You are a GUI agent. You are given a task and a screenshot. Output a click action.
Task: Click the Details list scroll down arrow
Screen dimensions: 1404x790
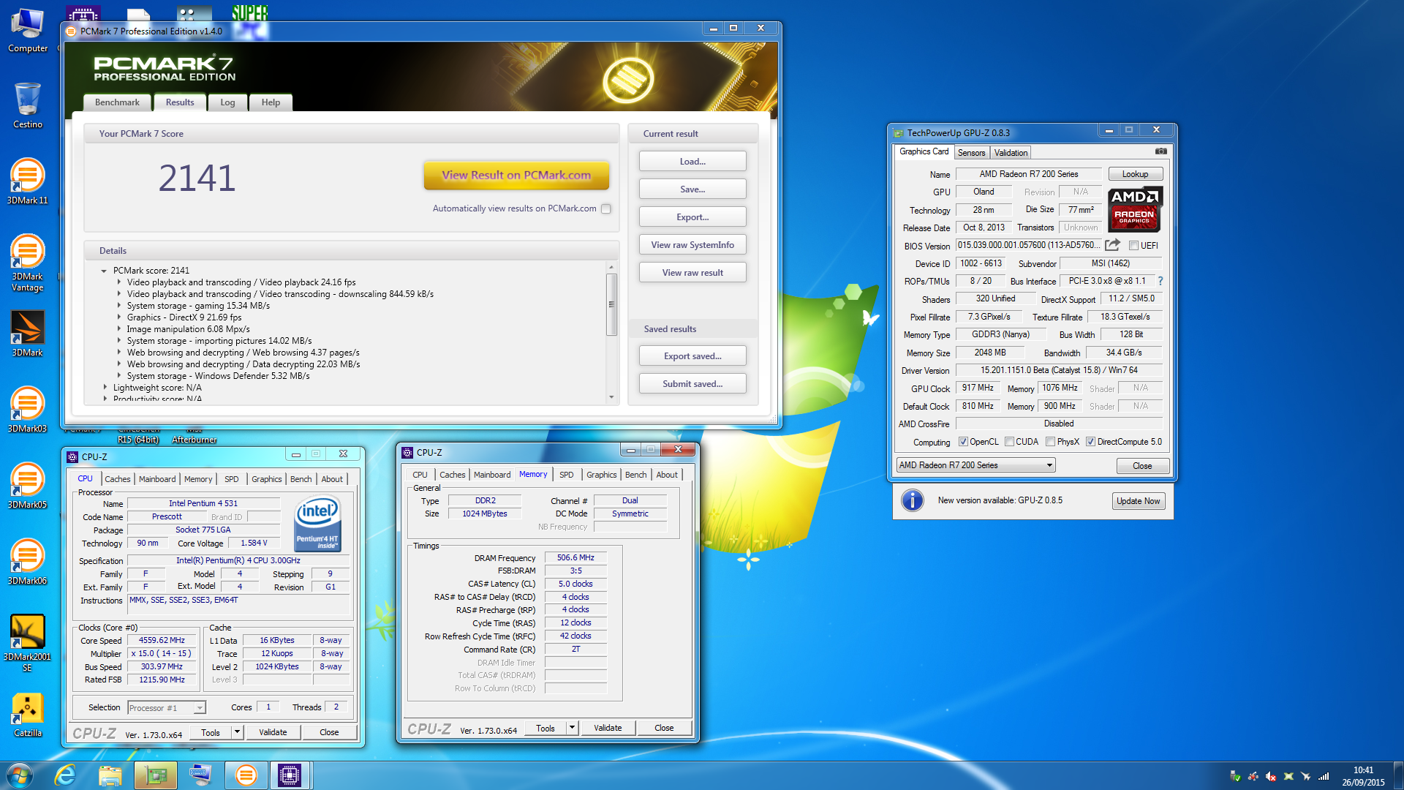click(x=611, y=398)
